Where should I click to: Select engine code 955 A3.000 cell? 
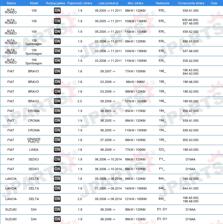[190, 140]
